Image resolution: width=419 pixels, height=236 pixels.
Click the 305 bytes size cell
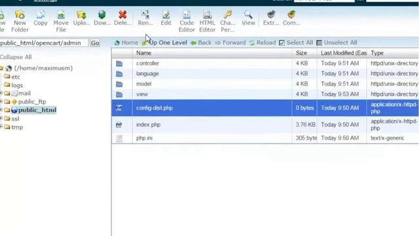coord(306,138)
